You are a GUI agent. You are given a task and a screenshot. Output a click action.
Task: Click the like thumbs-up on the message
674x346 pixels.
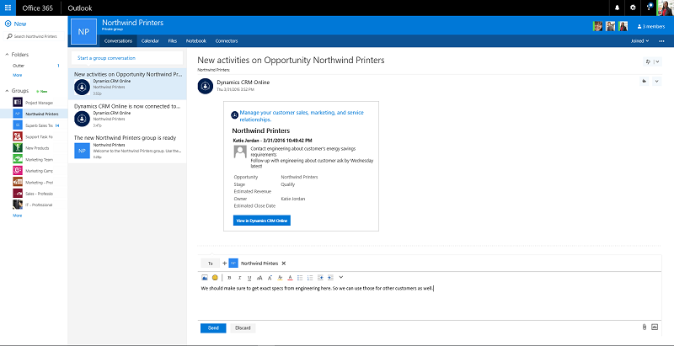(645, 81)
